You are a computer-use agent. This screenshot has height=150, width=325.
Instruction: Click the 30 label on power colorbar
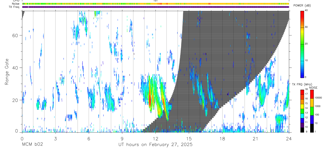(306, 27)
